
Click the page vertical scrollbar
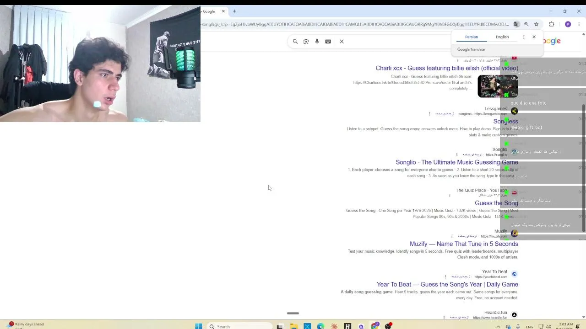click(583, 167)
